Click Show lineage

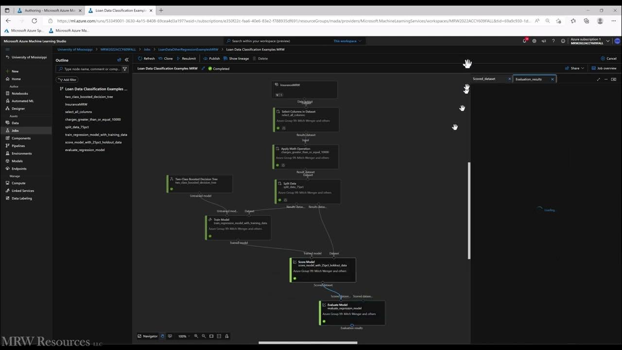coord(236,58)
